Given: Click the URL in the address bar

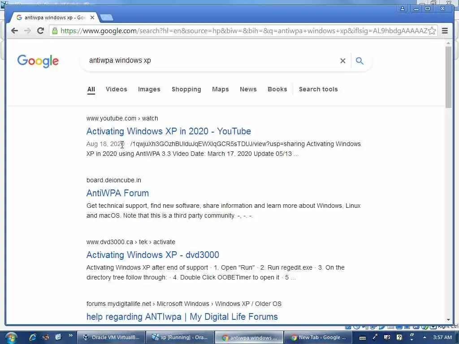Looking at the screenshot, I should point(244,31).
